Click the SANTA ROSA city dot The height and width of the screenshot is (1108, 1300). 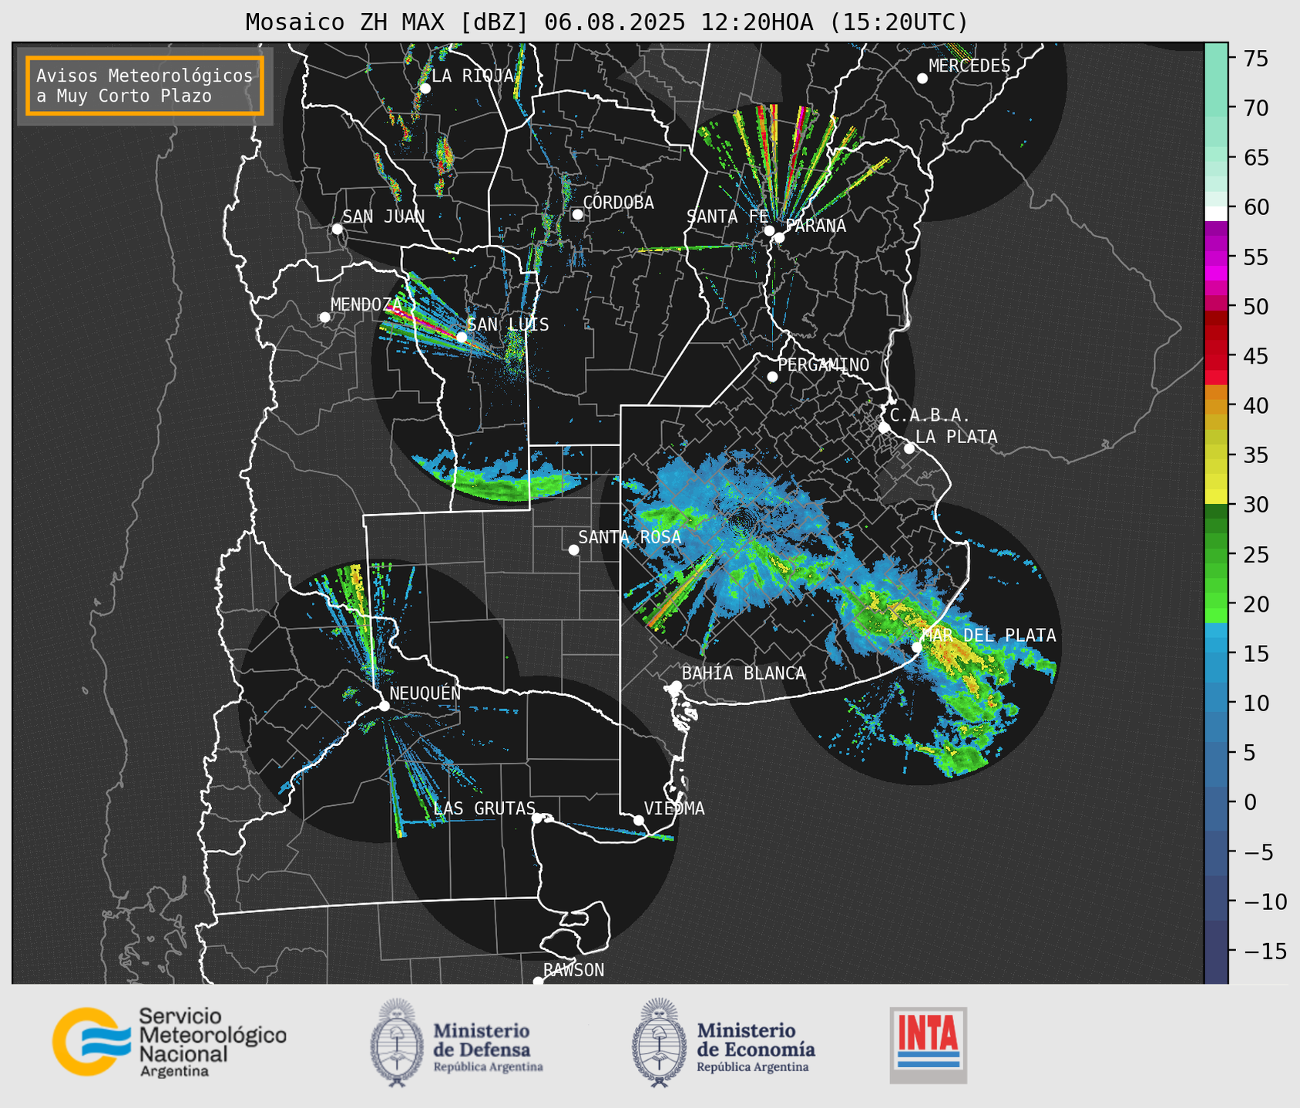click(573, 549)
